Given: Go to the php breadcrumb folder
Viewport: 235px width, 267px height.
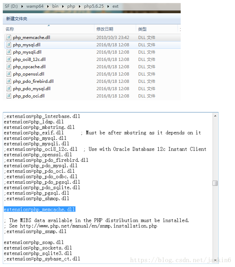Looking at the screenshot, I should click(x=71, y=6).
